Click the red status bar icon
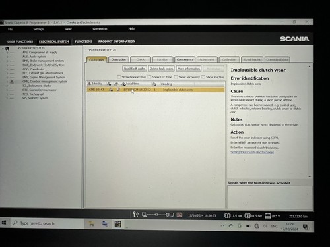The height and width of the screenshot is (247, 330). pos(180,215)
